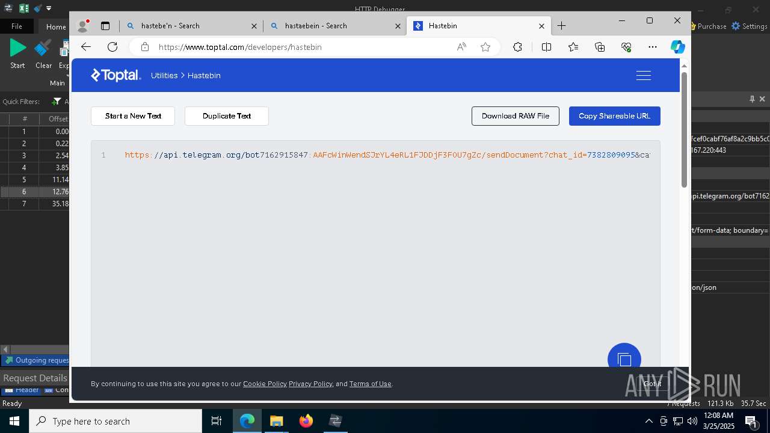Open Task View on the taskbar

(x=217, y=421)
